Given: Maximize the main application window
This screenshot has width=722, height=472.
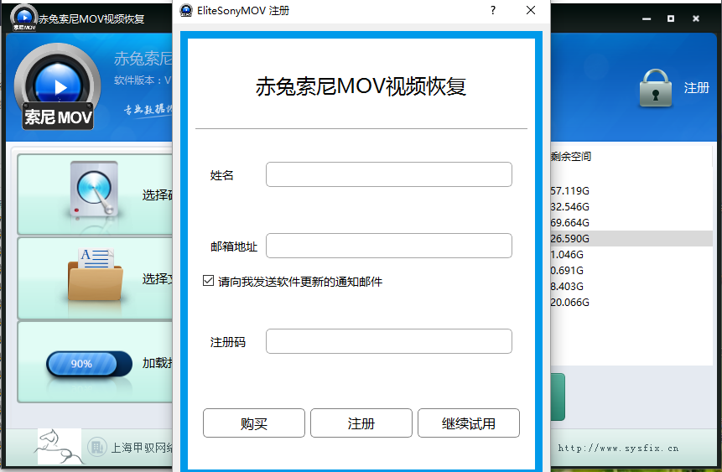Looking at the screenshot, I should coord(671,18).
